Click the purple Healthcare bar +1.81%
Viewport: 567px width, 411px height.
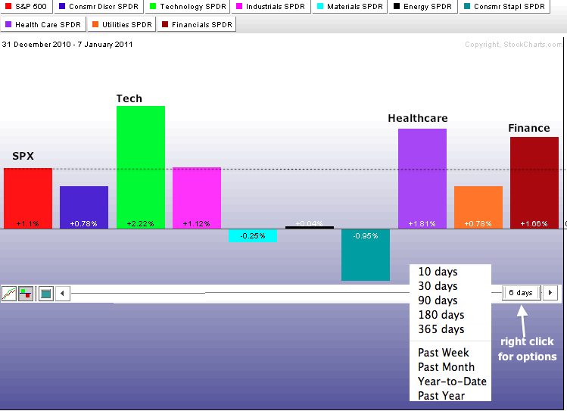[x=422, y=179]
